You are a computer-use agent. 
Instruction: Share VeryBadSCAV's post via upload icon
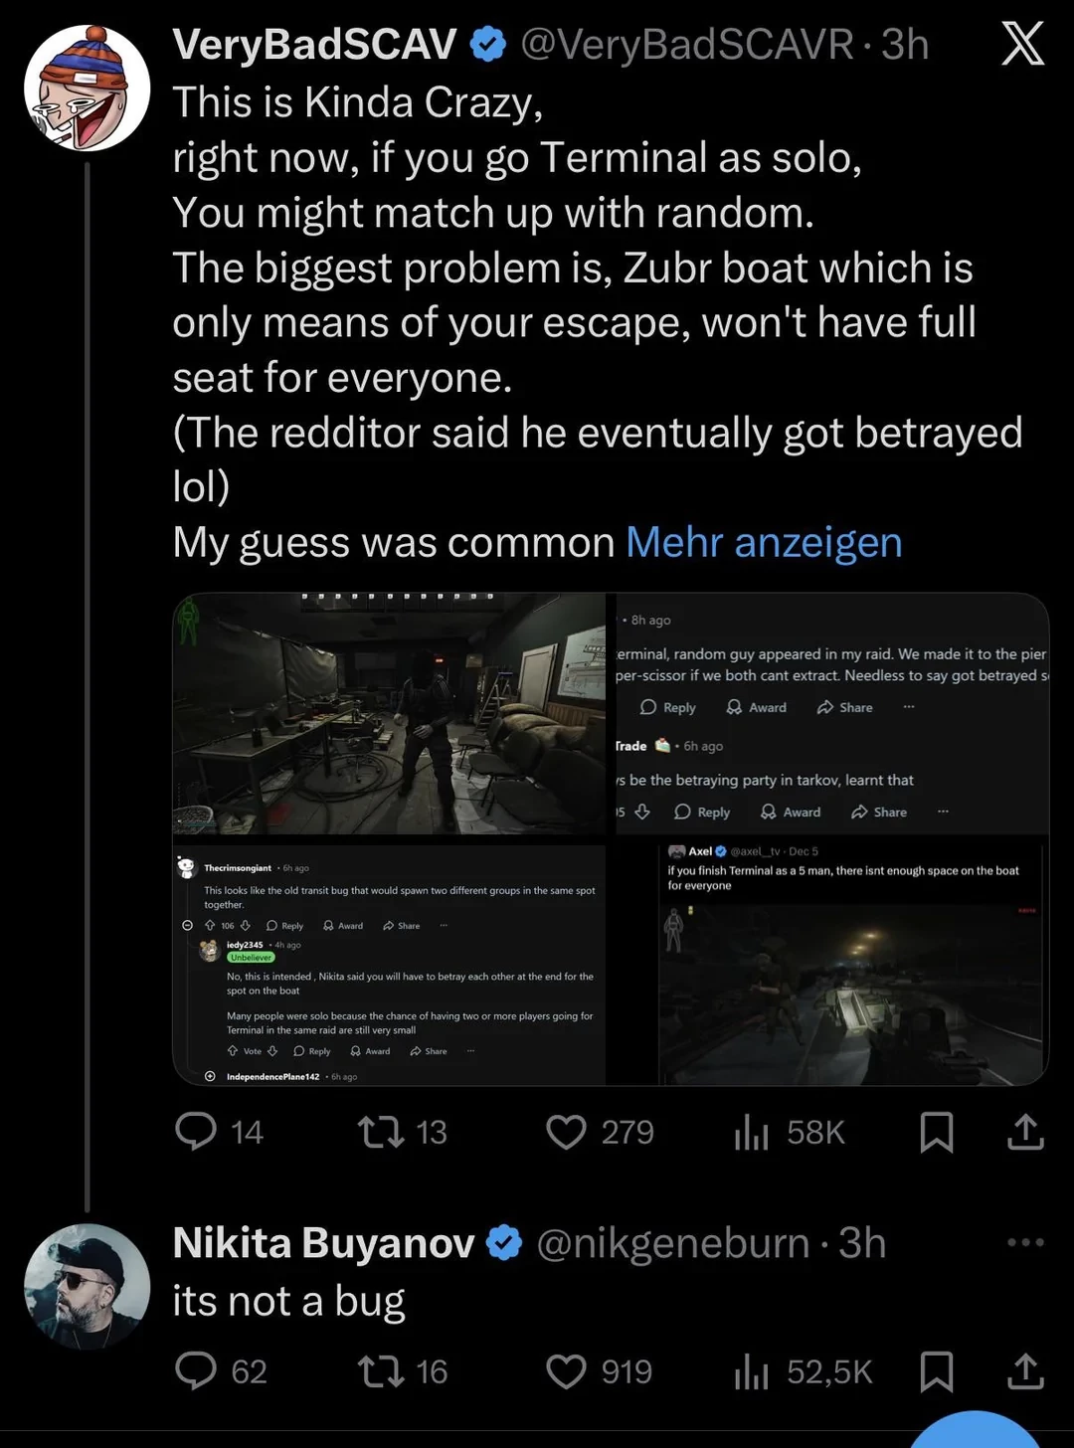[x=1025, y=1131]
